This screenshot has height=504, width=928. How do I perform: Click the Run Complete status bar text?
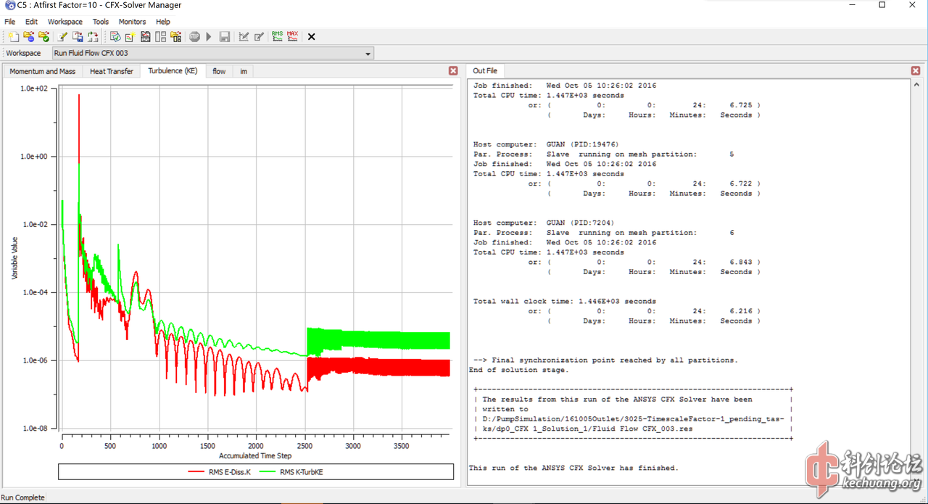point(22,497)
